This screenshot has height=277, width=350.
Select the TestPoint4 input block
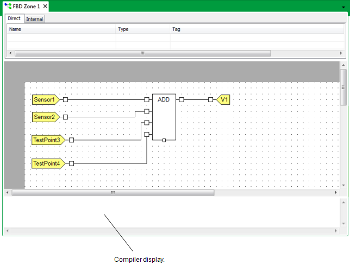tap(48, 163)
